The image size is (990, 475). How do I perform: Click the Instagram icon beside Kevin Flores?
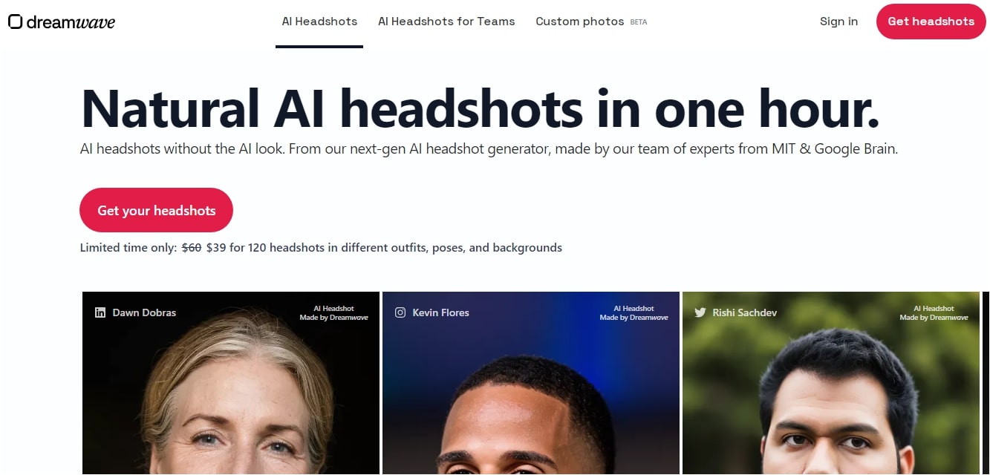click(400, 312)
